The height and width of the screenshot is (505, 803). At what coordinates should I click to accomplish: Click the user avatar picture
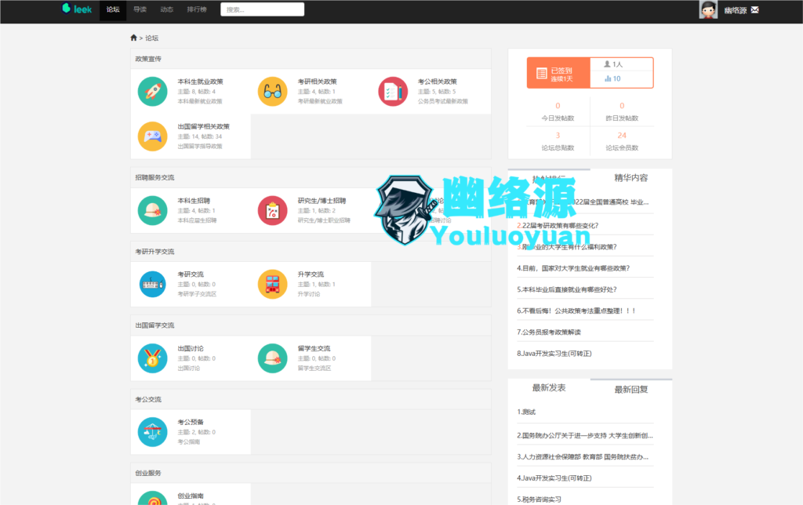click(x=708, y=9)
